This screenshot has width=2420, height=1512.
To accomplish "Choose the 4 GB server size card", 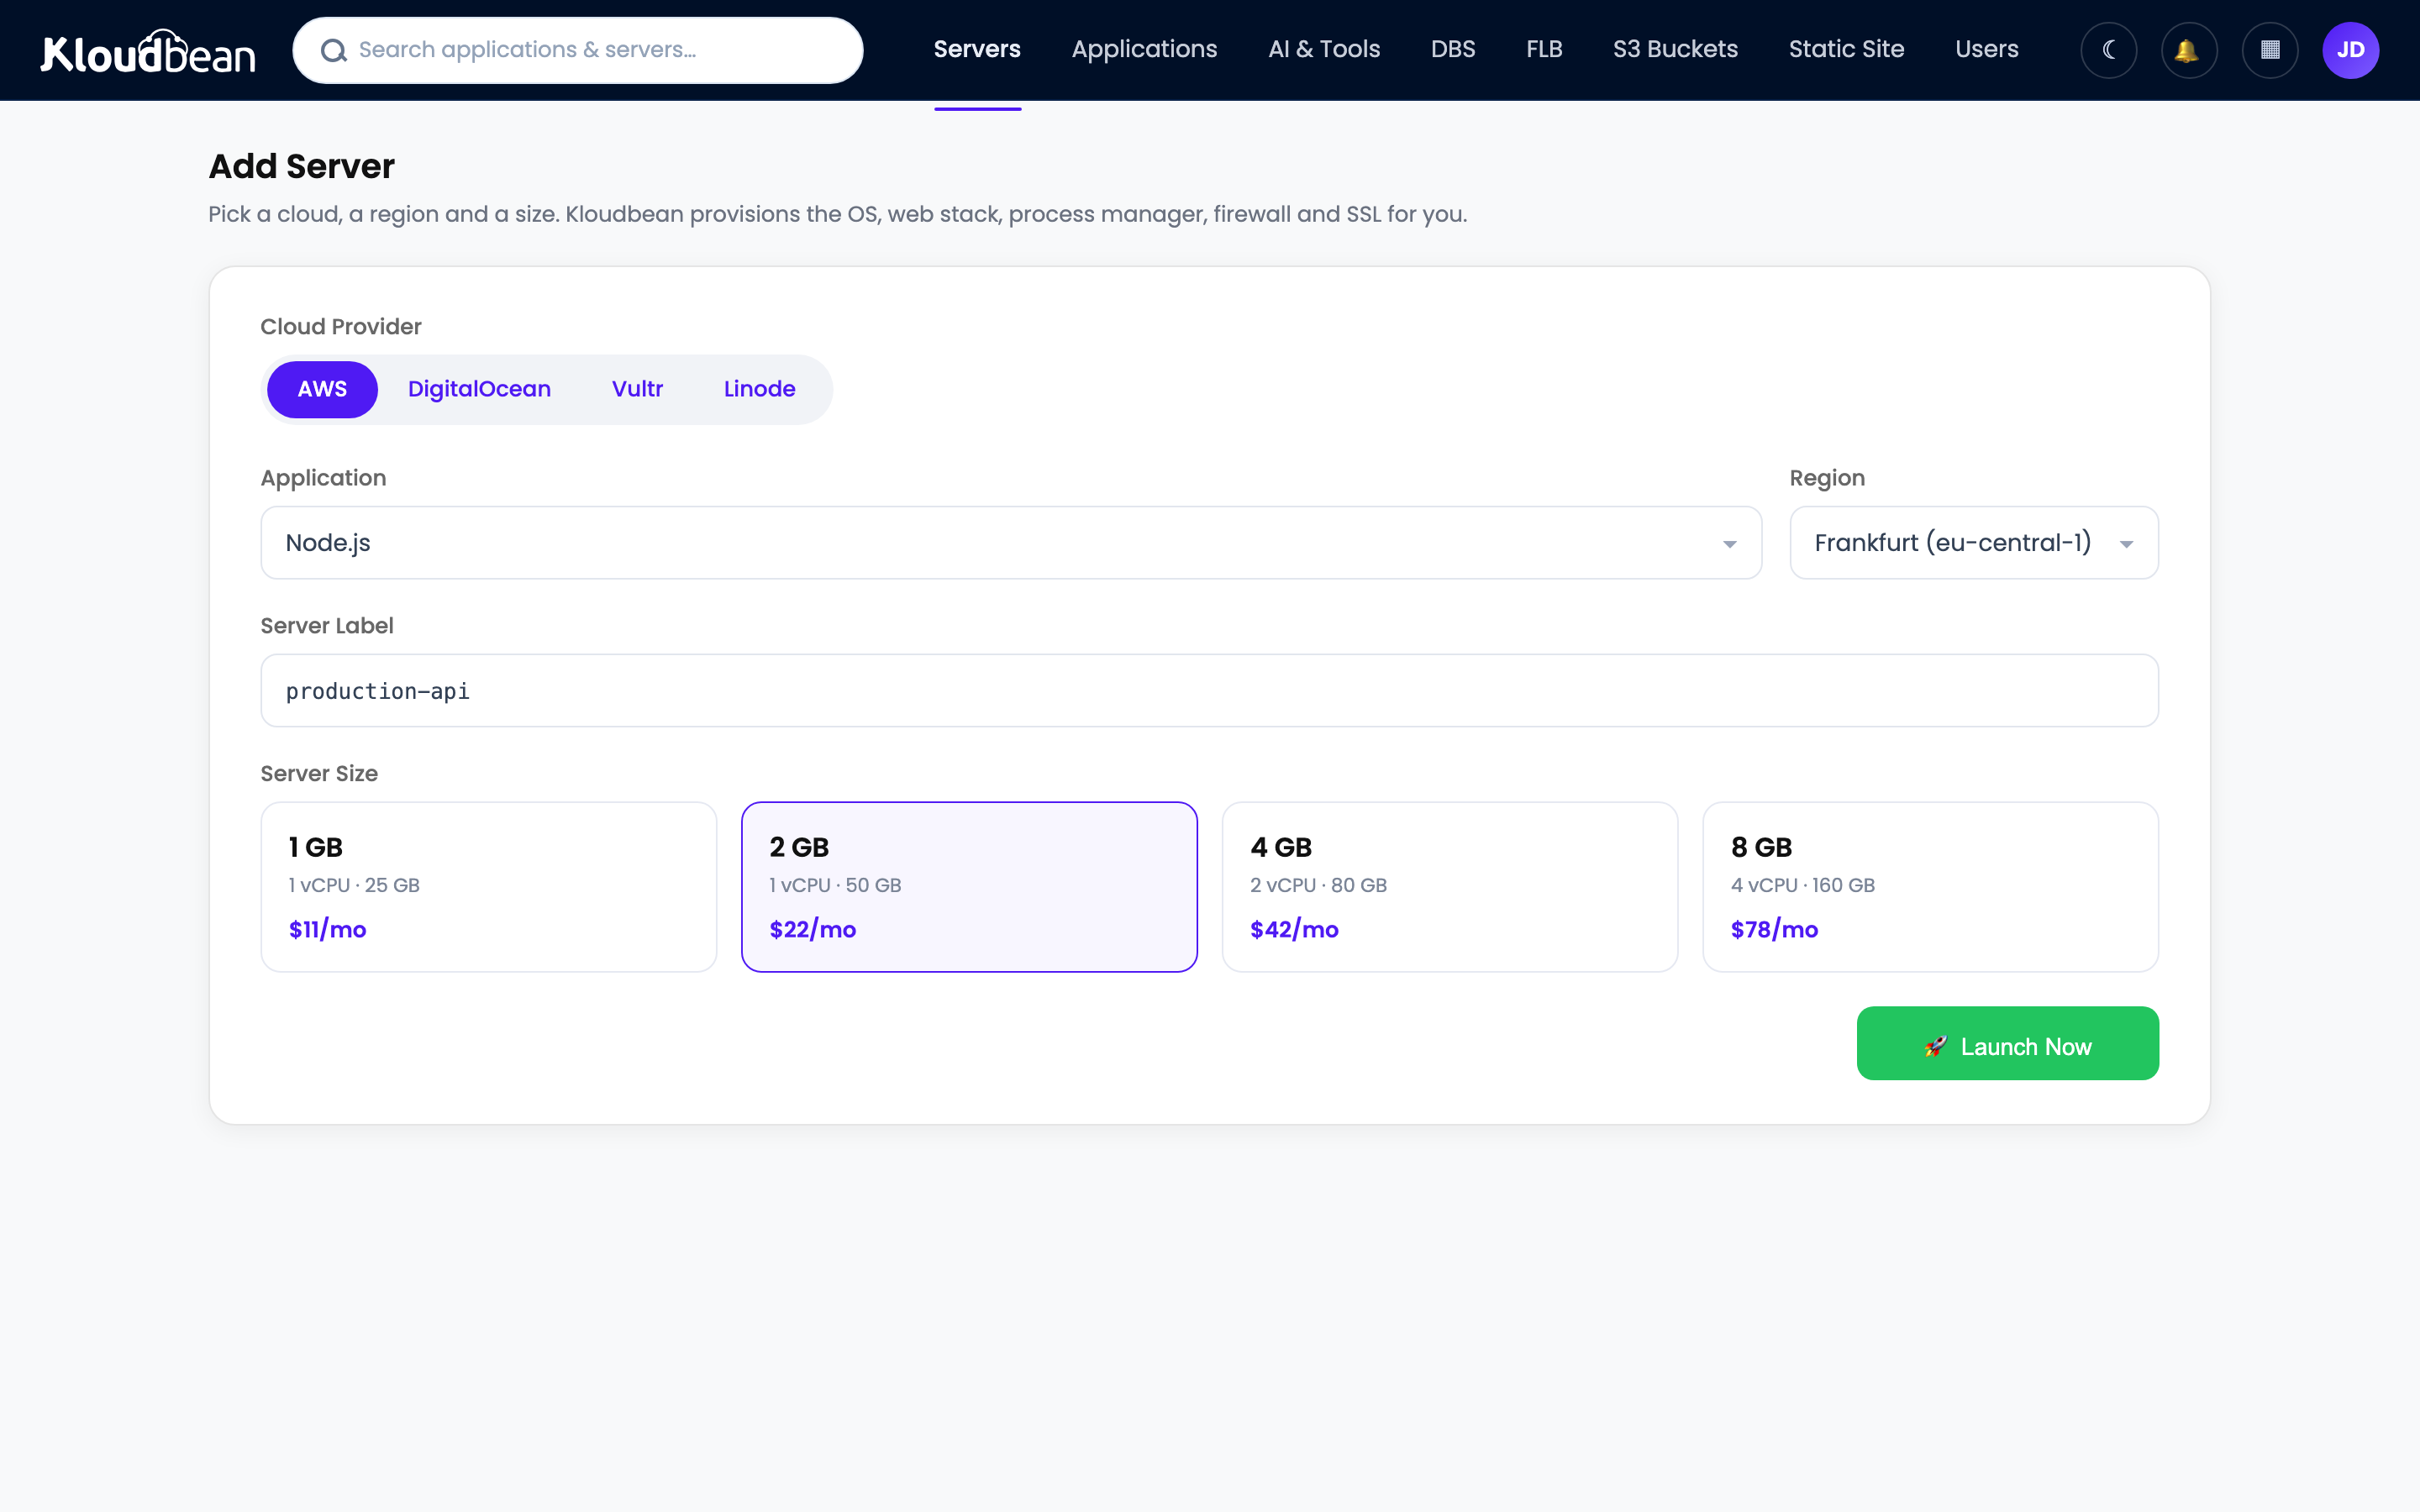I will (1450, 887).
